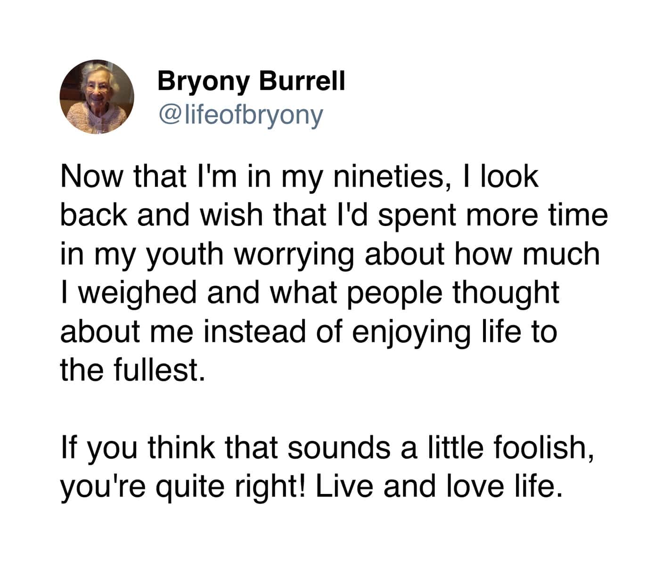The width and height of the screenshot is (671, 565).
Task: Click the words "the fullest."
Action: point(133,370)
